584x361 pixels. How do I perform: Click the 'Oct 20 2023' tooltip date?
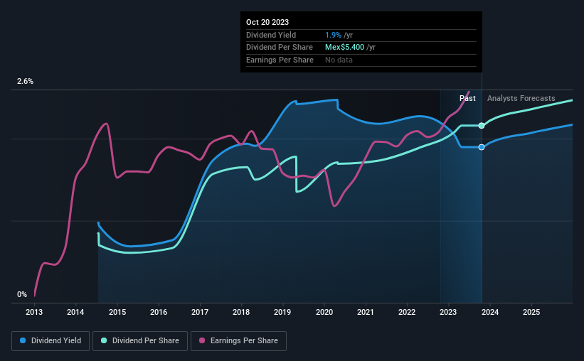267,22
